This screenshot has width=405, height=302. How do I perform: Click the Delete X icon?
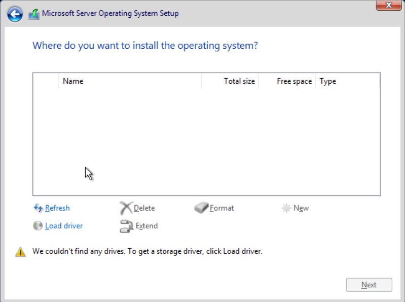point(126,208)
